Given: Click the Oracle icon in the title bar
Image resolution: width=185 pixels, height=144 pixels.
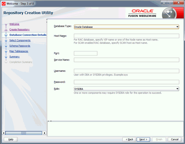Looking at the screenshot, I should [x=3, y=4].
